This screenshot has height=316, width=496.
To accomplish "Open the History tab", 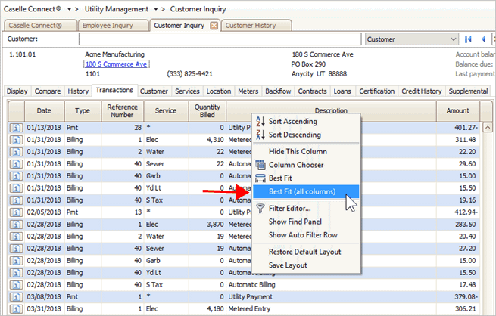I will (78, 91).
